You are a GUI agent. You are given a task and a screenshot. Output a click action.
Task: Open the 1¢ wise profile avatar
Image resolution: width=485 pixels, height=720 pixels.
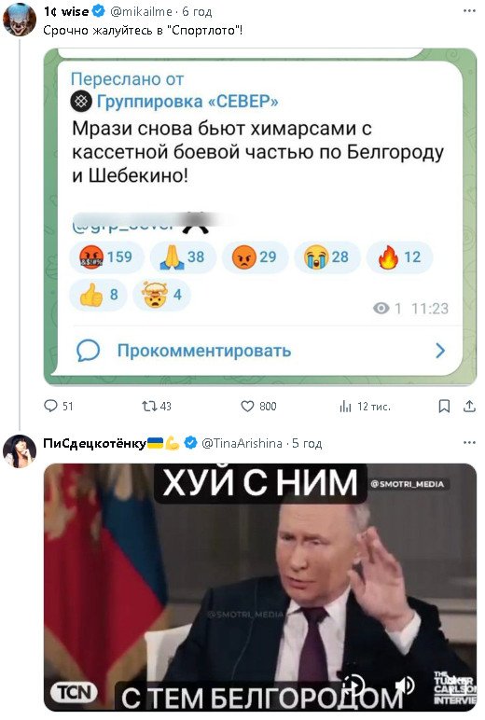(x=19, y=20)
